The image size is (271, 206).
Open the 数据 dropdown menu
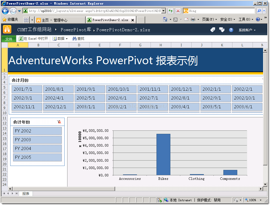[x=60, y=38]
